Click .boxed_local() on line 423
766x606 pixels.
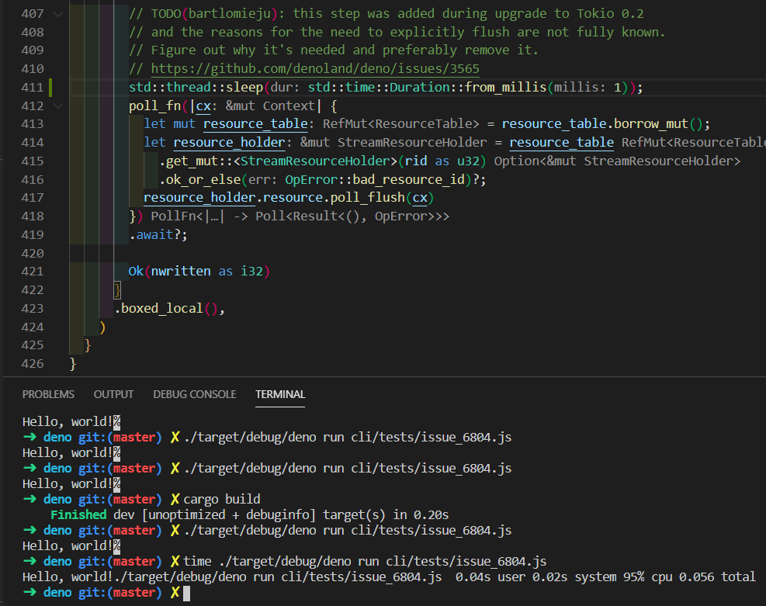(166, 309)
